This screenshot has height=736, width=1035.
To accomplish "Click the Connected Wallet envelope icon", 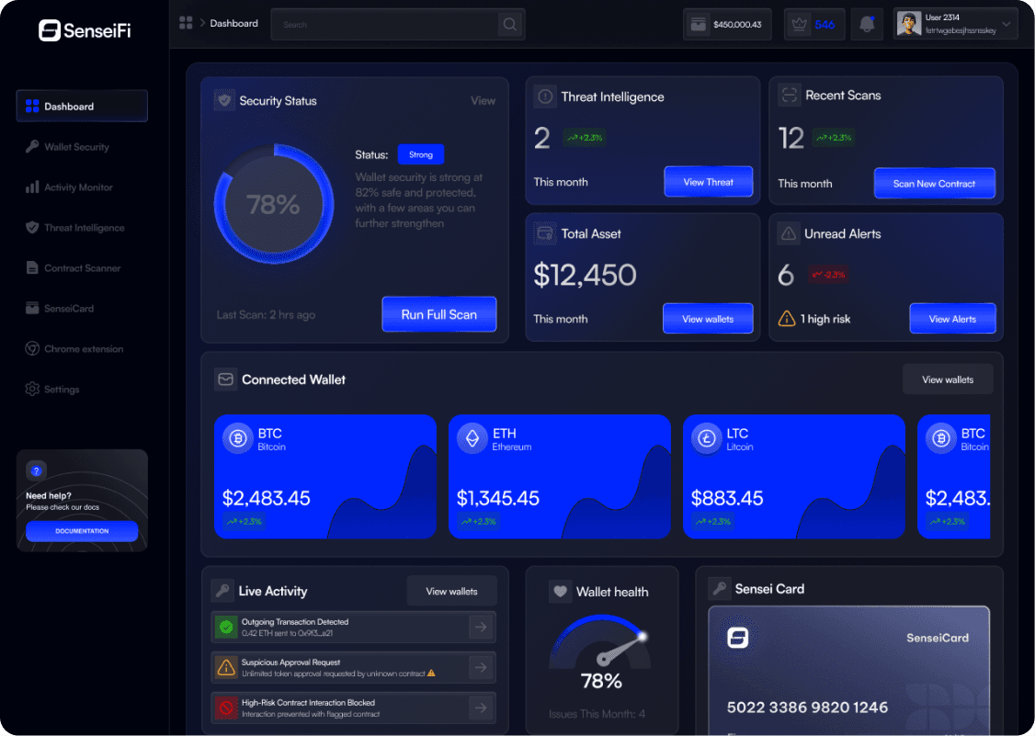I will [x=226, y=379].
